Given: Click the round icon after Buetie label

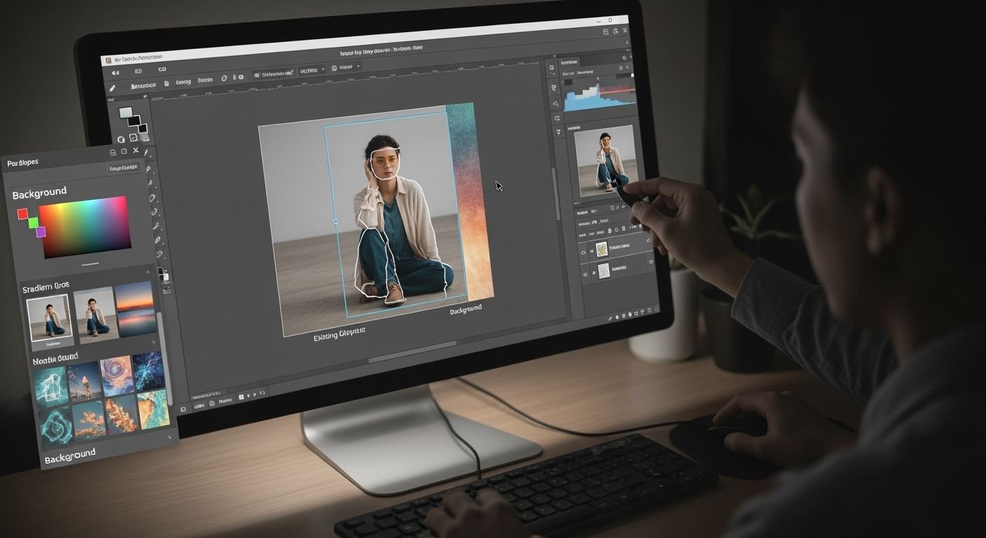Looking at the screenshot, I should [x=224, y=78].
